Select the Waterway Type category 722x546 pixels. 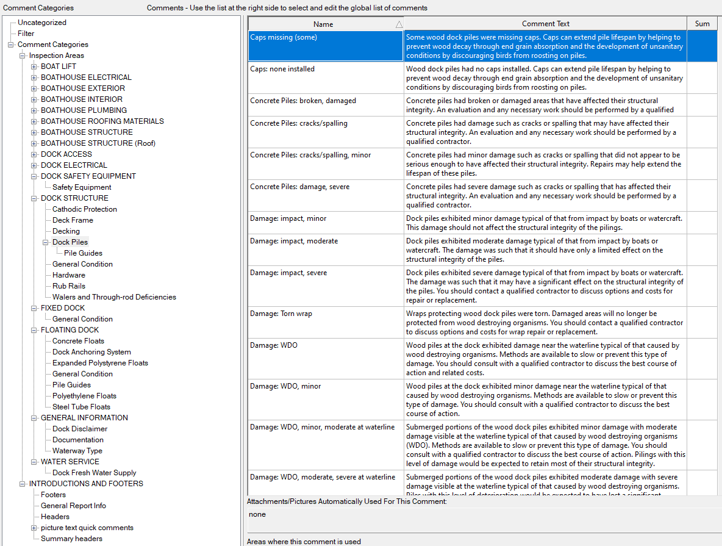77,451
